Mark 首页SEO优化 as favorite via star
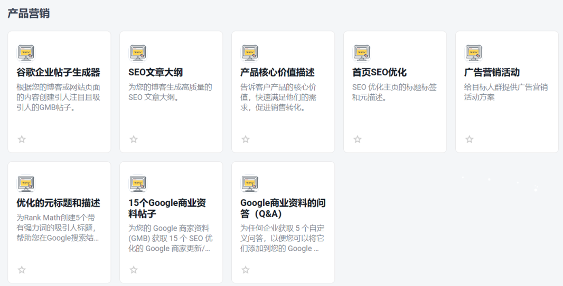This screenshot has height=286, width=563. point(358,139)
